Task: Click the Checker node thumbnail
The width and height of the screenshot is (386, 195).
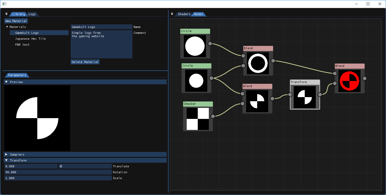Action: coord(198,119)
